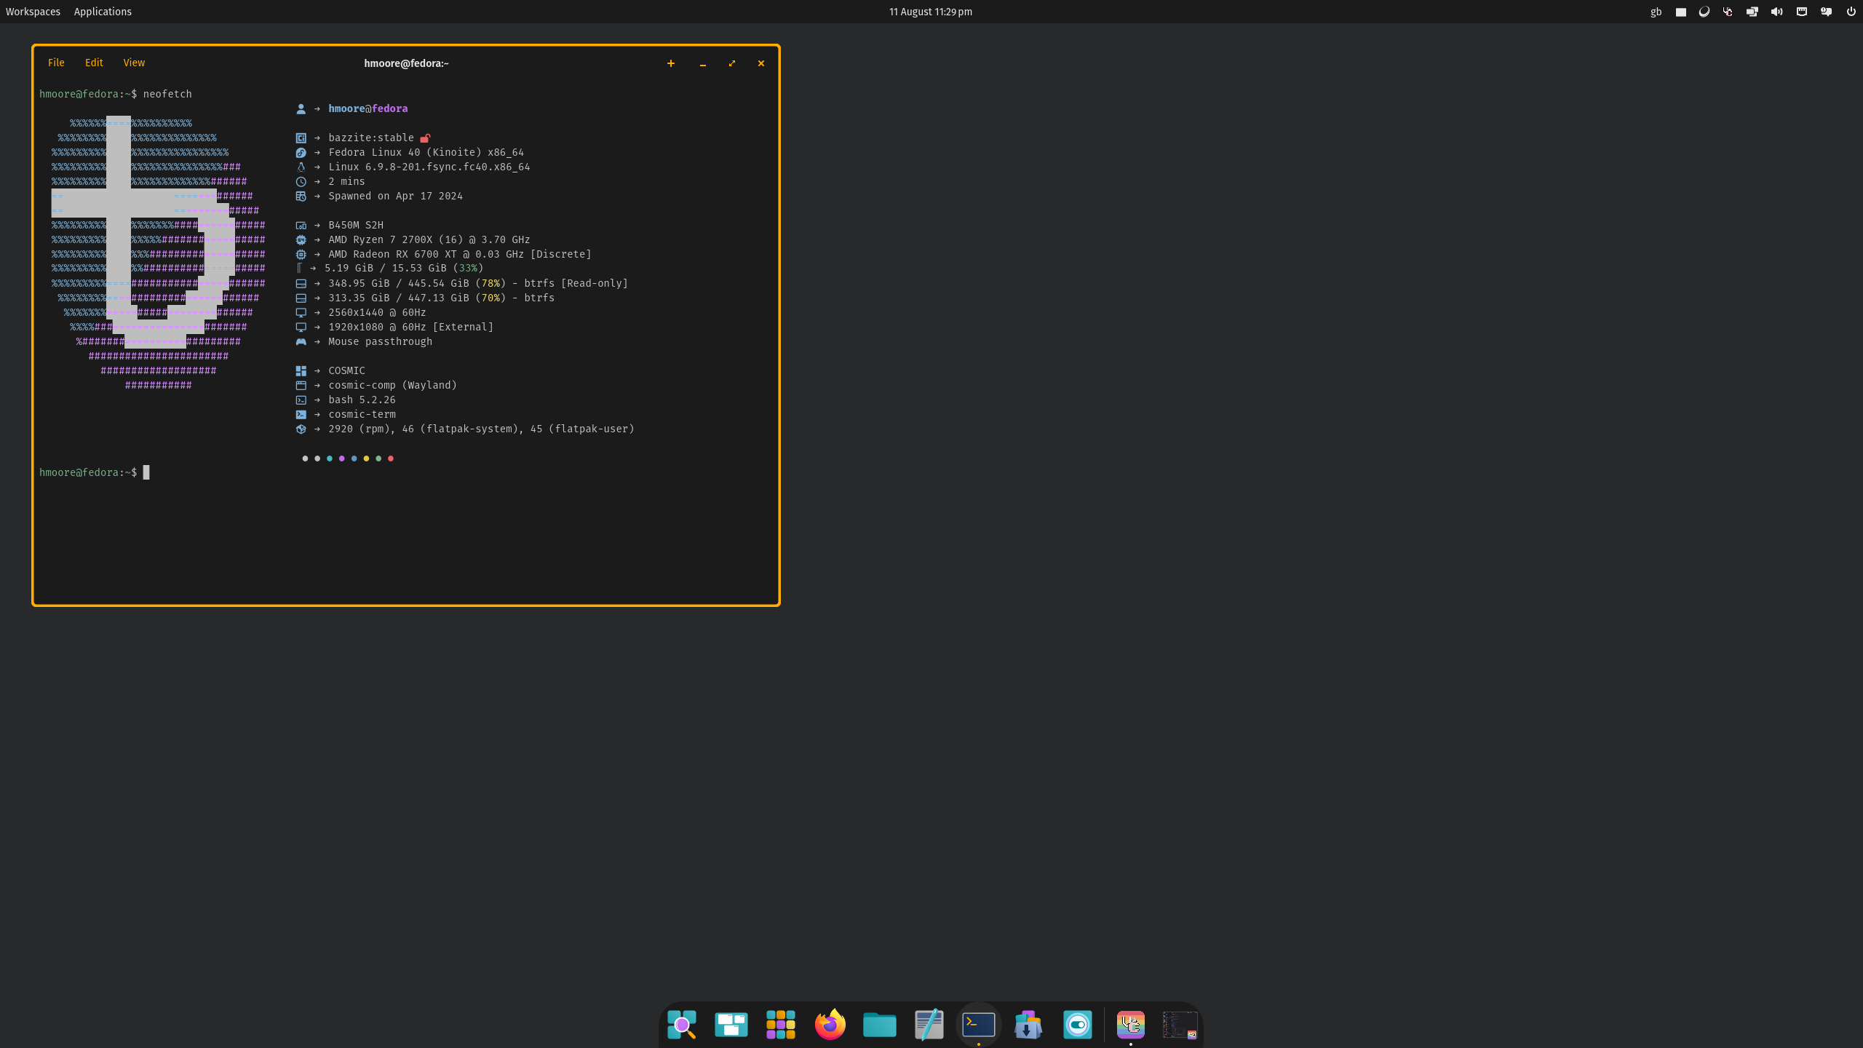Click the terminal command prompt area
Viewport: 1863px width, 1048px height.
(146, 473)
